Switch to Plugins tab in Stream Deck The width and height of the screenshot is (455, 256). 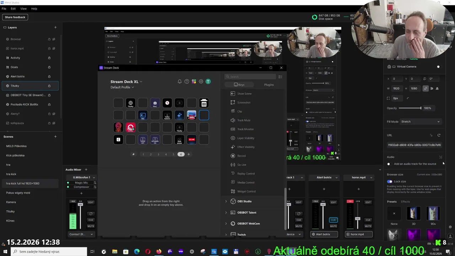coord(269,85)
